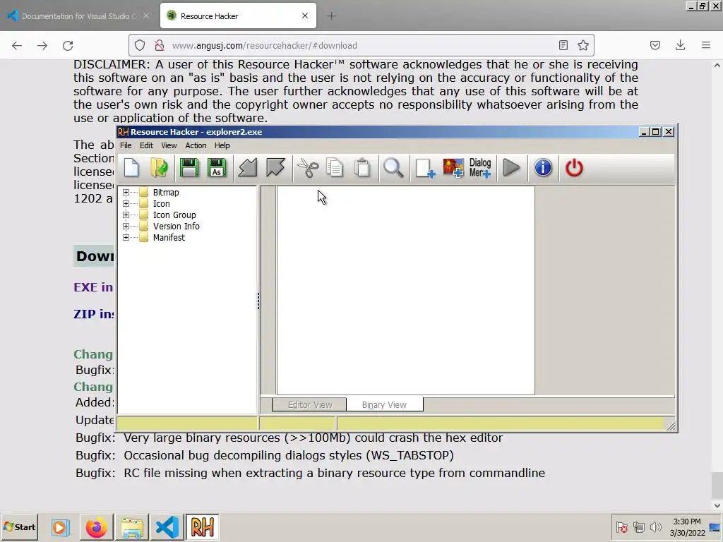Save the file with the green floppy icon
This screenshot has height=542, width=723.
pyautogui.click(x=189, y=168)
